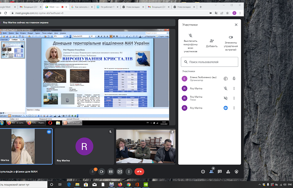
Task: Open options menu for first Roy Marina
Action: (234, 88)
